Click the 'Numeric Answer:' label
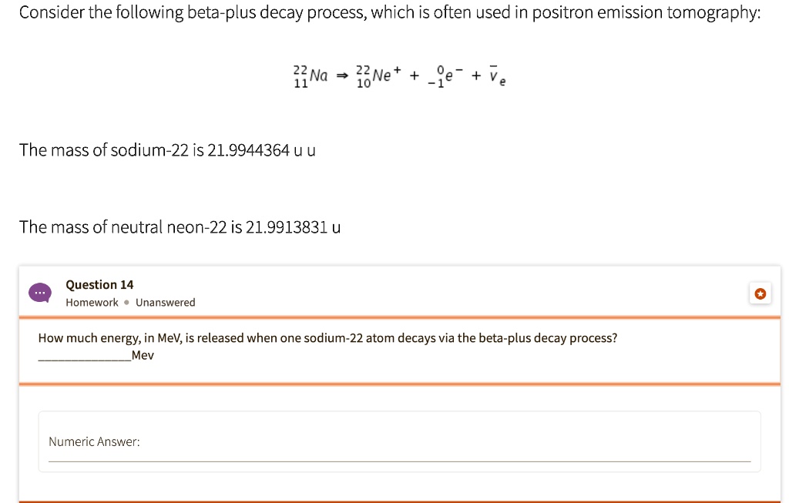 point(94,442)
